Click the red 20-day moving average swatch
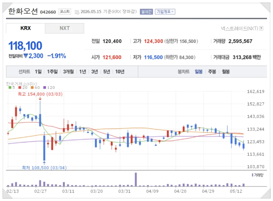 pyautogui.click(x=20, y=87)
